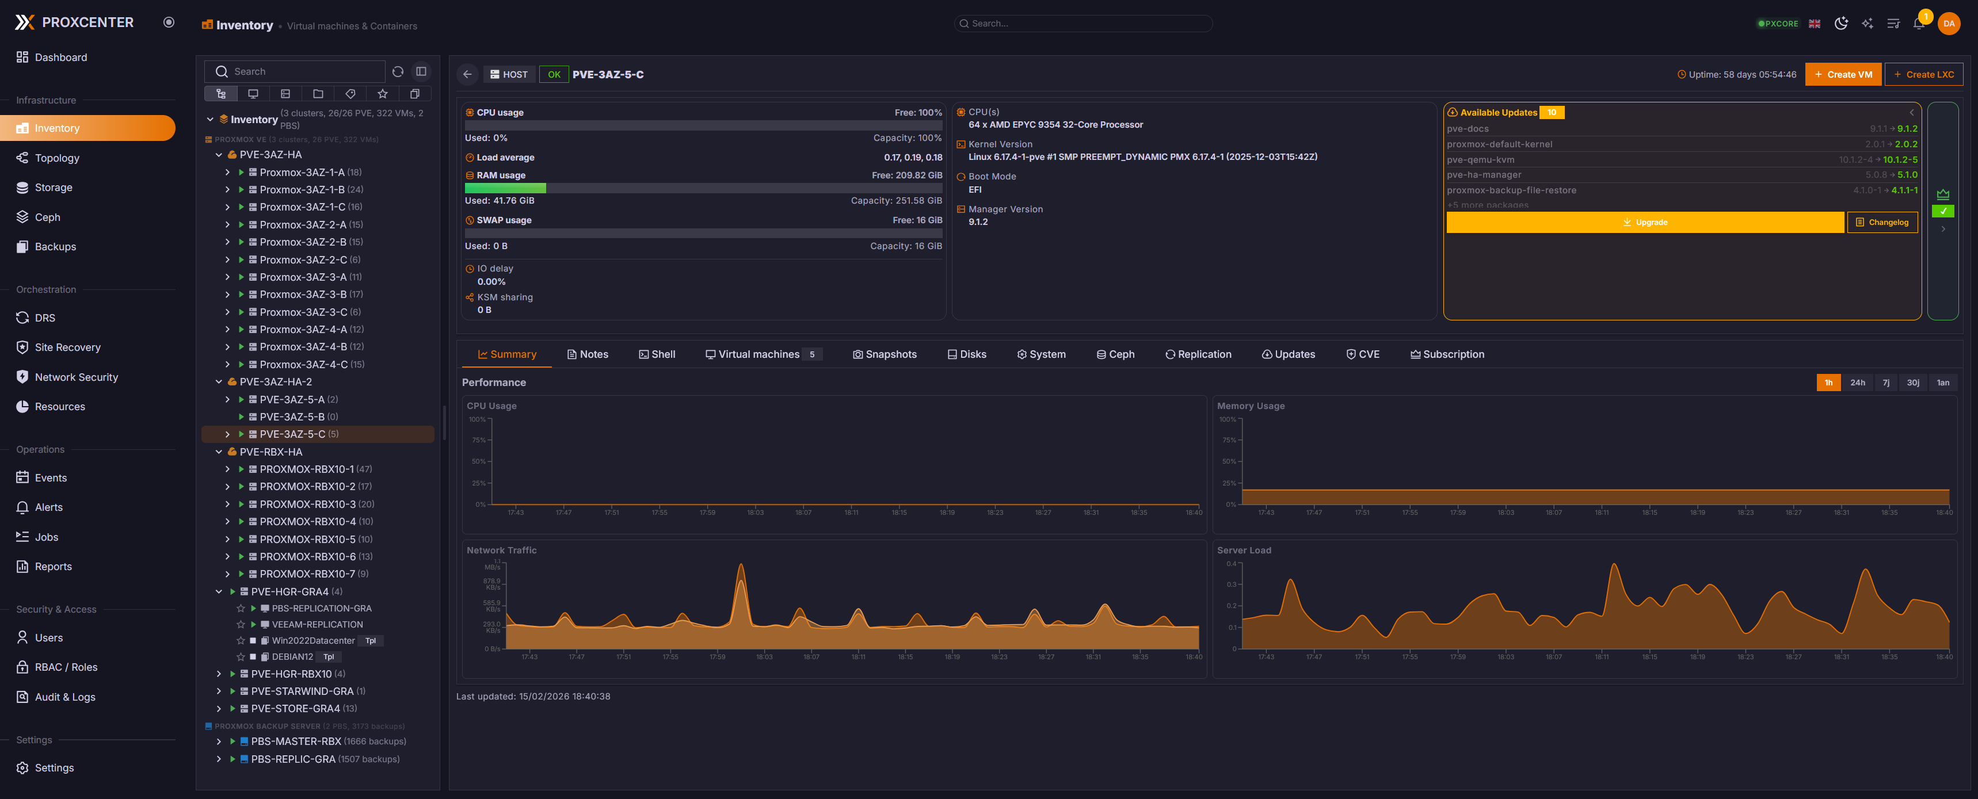Open notifications from the bell icon

(x=1918, y=24)
